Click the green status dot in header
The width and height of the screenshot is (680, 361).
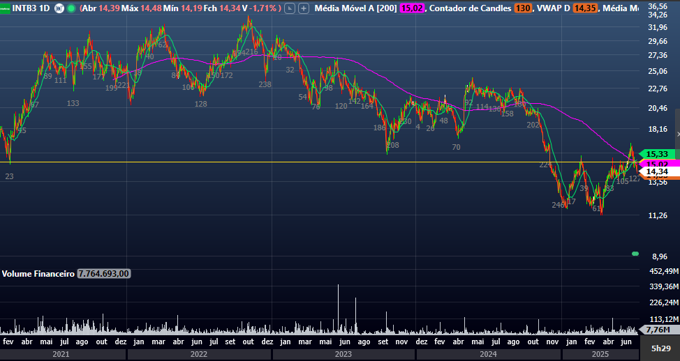coord(73,8)
